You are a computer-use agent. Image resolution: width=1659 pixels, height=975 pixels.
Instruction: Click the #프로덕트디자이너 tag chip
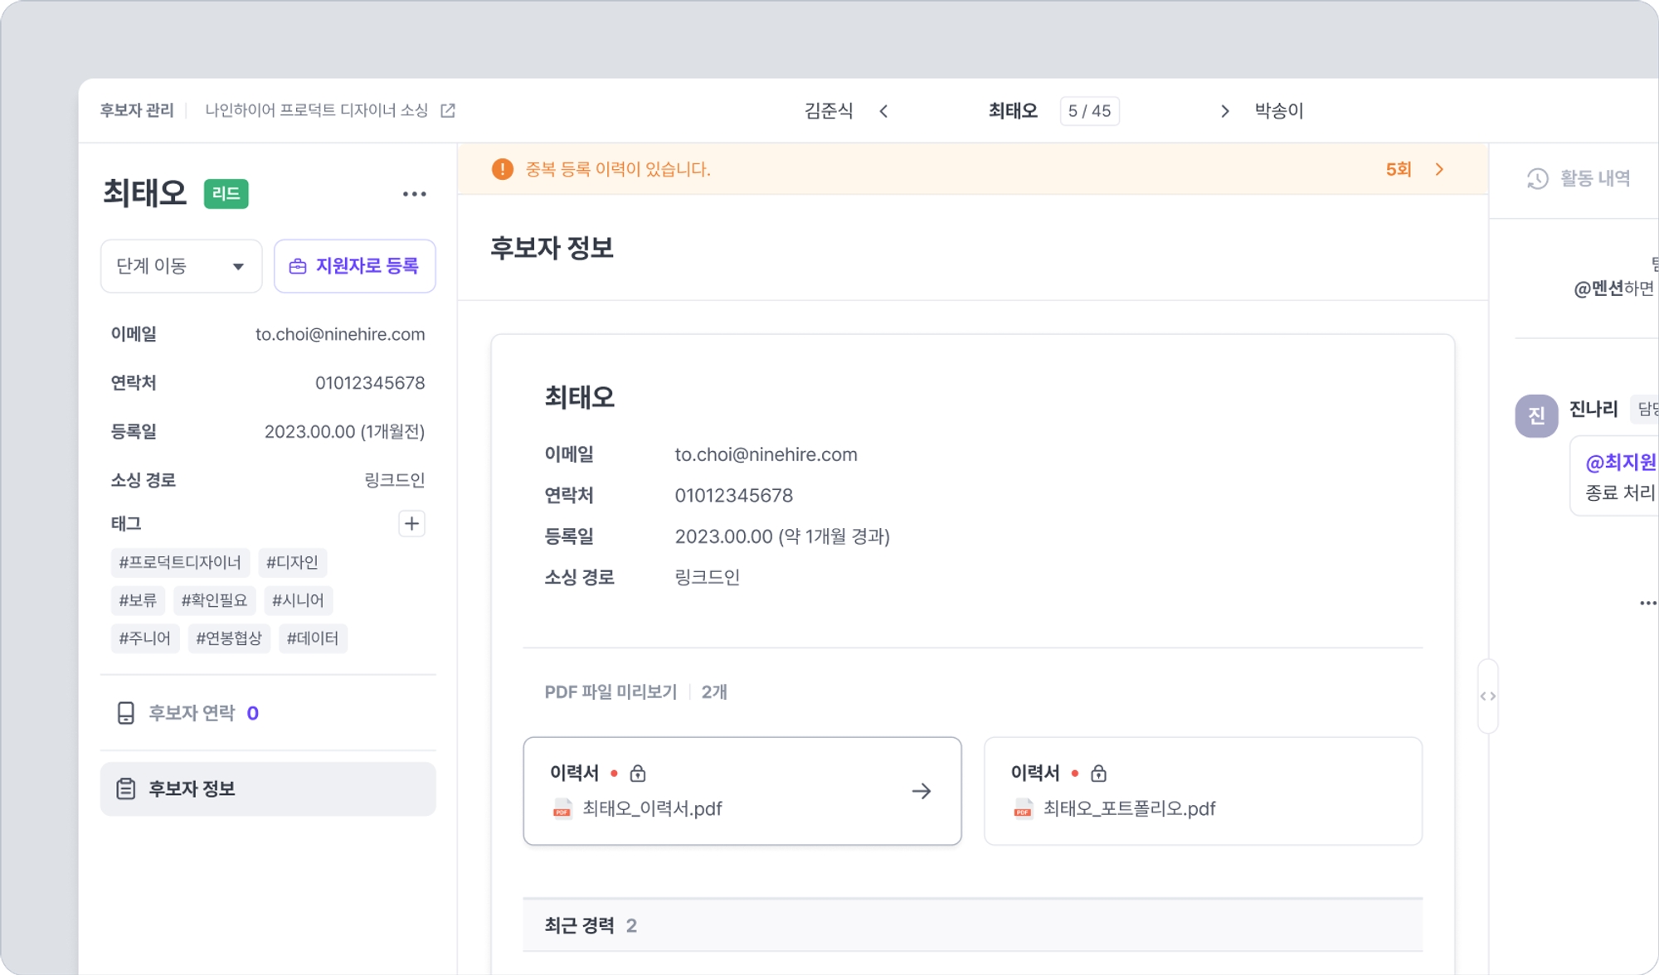(x=180, y=562)
